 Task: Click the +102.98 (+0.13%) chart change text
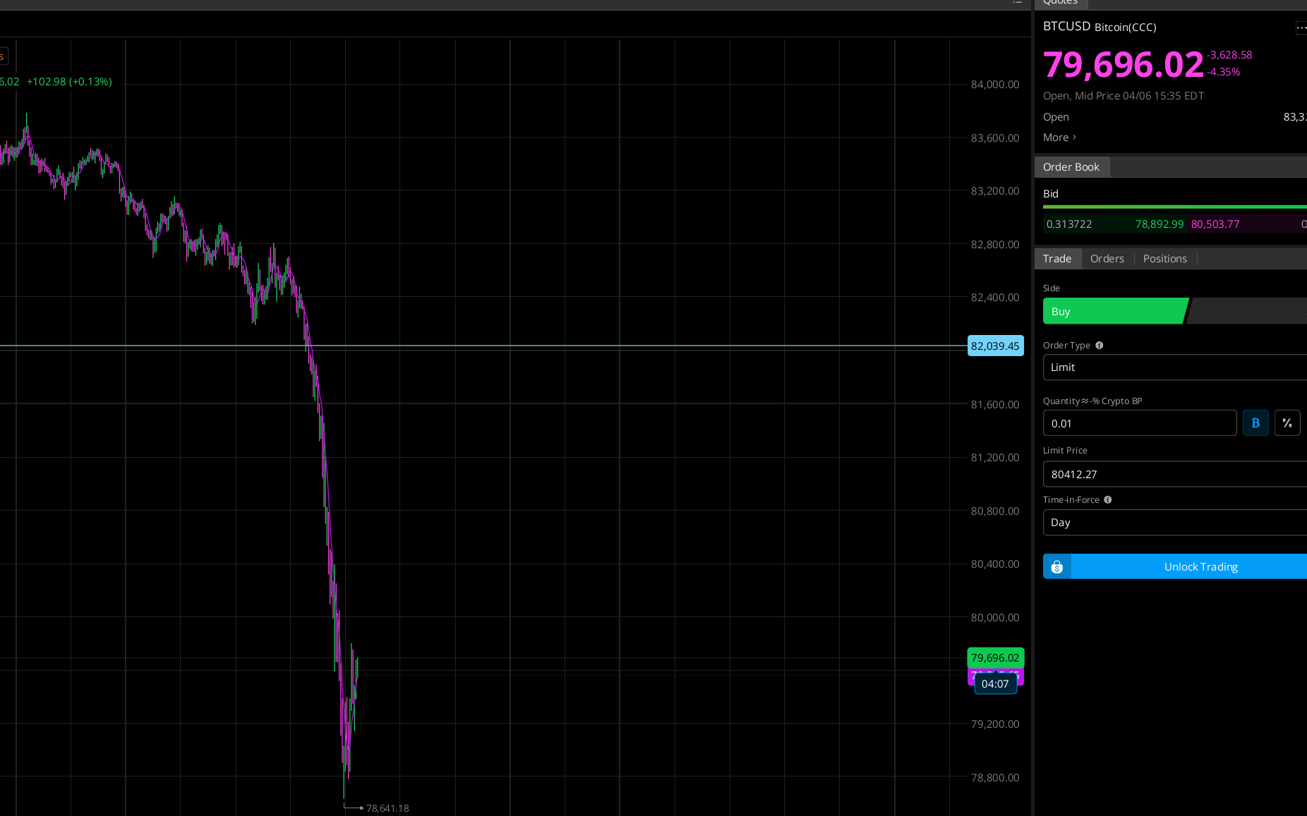pyautogui.click(x=69, y=82)
